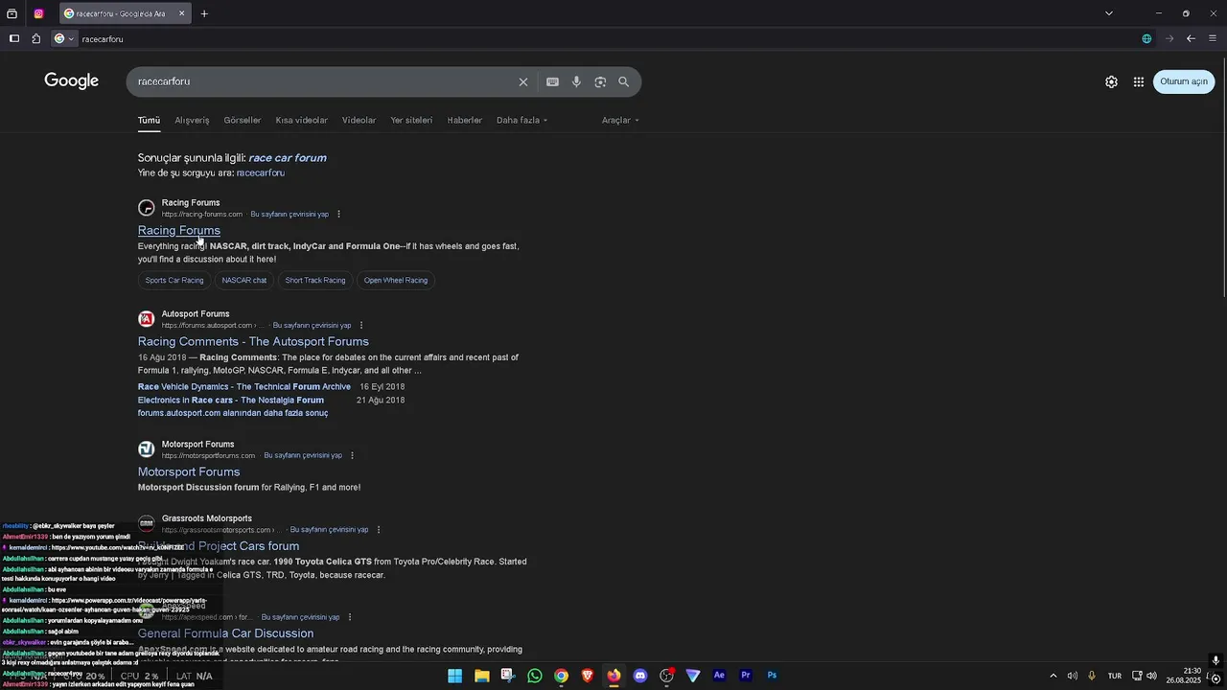Clear the search box with X
The height and width of the screenshot is (690, 1227).
point(523,81)
